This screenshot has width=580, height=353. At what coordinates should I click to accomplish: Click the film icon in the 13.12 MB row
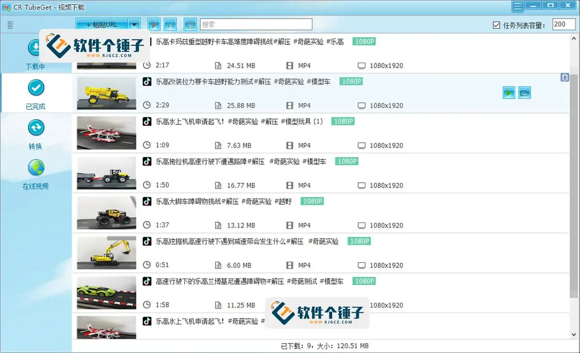[x=290, y=225]
